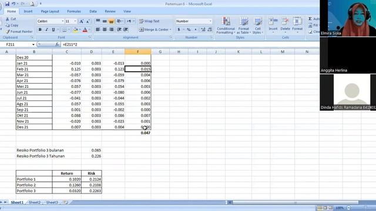Click the Undo arrow in the quick access toolbar
376x211 pixels.
pos(14,4)
